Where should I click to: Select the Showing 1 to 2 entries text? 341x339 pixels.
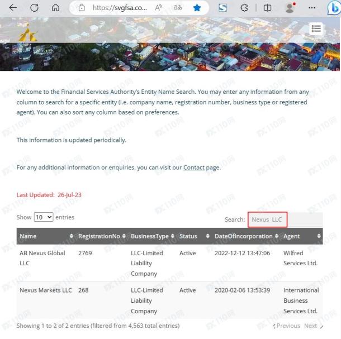click(98, 326)
